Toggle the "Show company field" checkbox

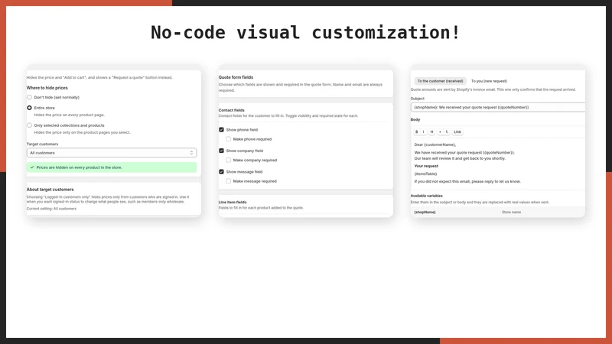coord(221,151)
